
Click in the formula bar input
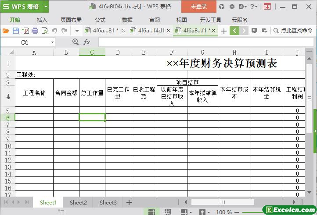[x=206, y=42]
